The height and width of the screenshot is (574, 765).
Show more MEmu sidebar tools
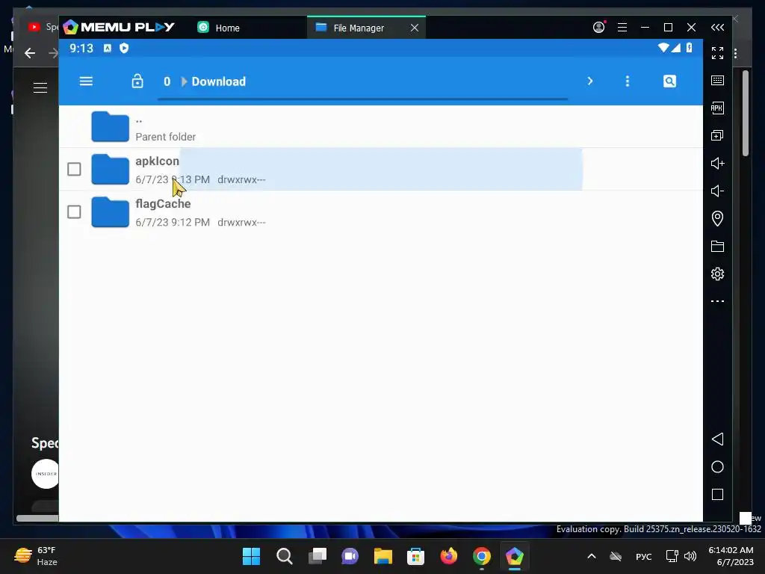click(717, 301)
